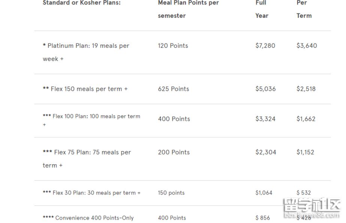Screen dimensions: 346x223
Task: Click the Flex 75 Plan label
Action: pos(87,159)
